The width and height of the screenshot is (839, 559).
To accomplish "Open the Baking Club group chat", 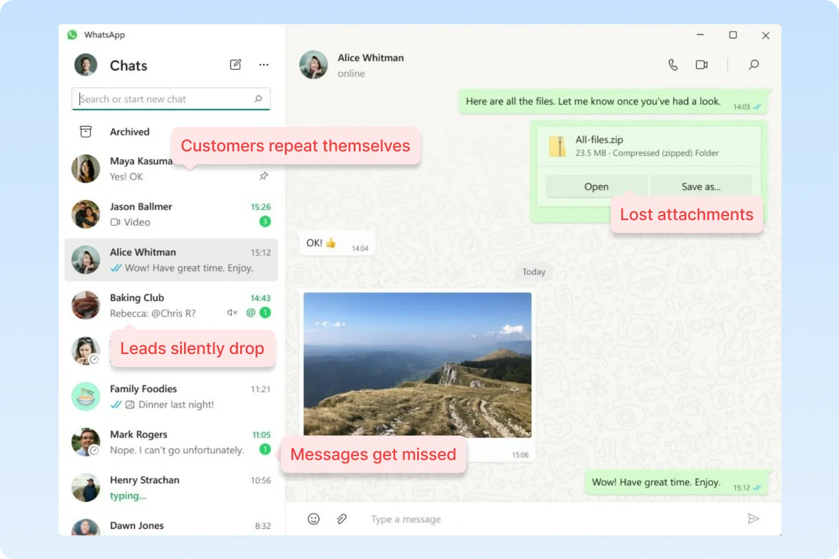I will pos(171,305).
